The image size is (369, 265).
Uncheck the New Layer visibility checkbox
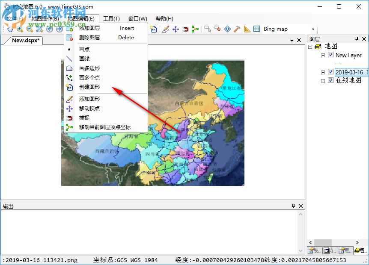click(331, 55)
